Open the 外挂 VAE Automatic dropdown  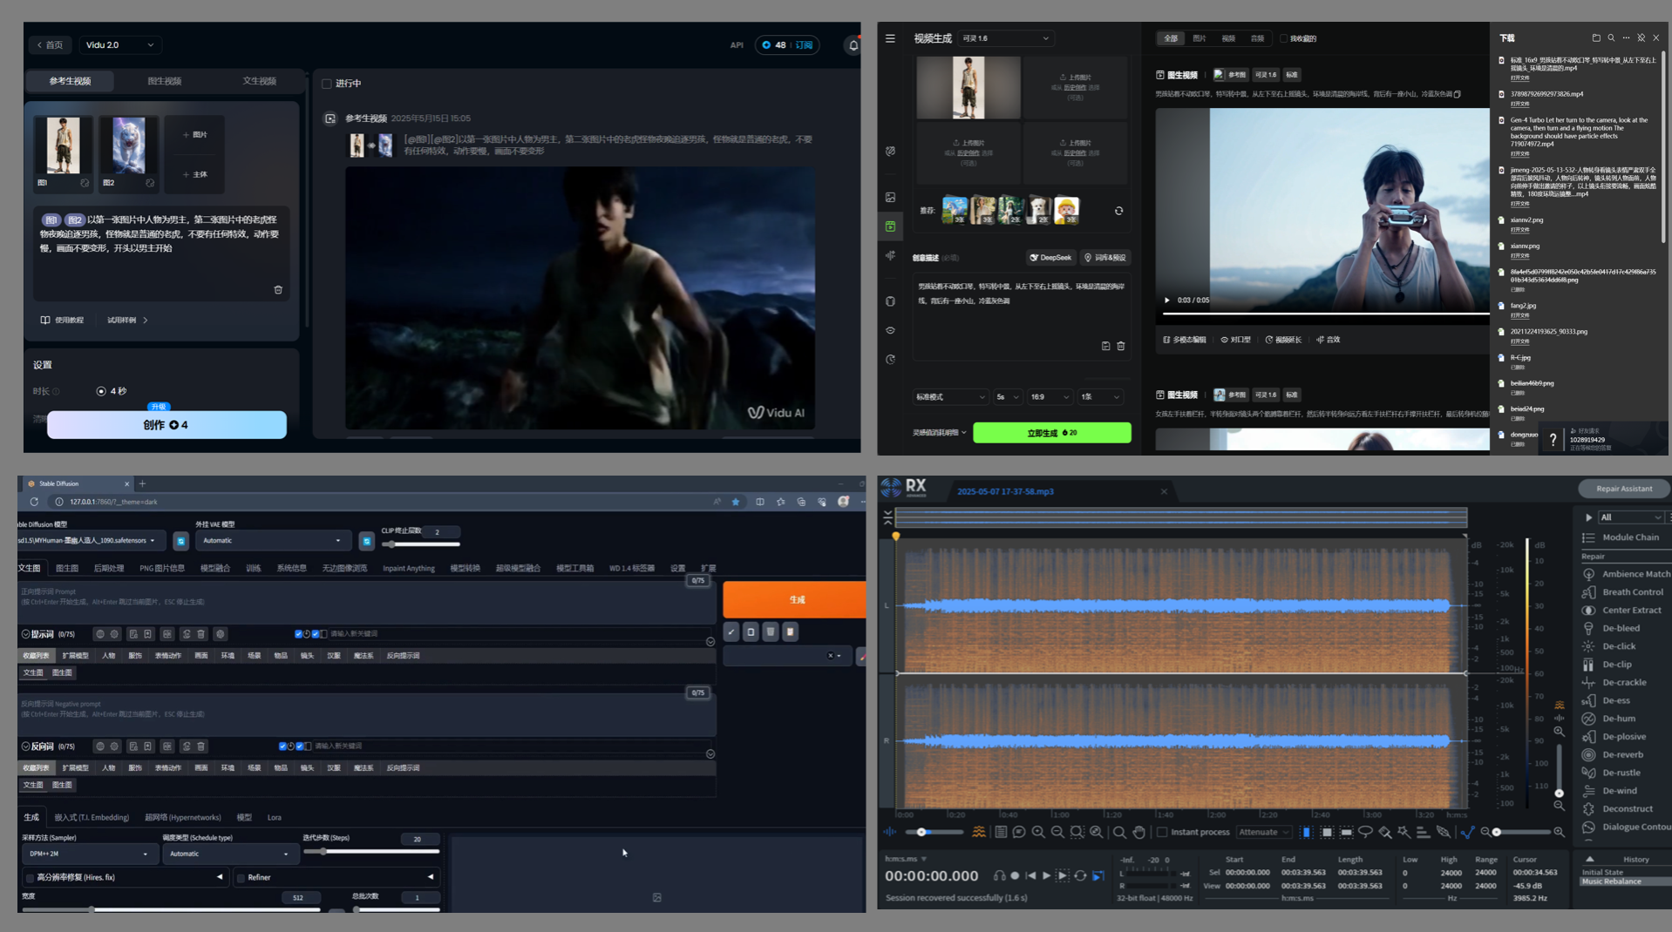tap(271, 541)
